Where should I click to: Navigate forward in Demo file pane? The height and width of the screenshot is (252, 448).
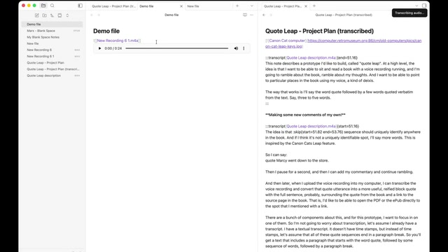pos(99,15)
